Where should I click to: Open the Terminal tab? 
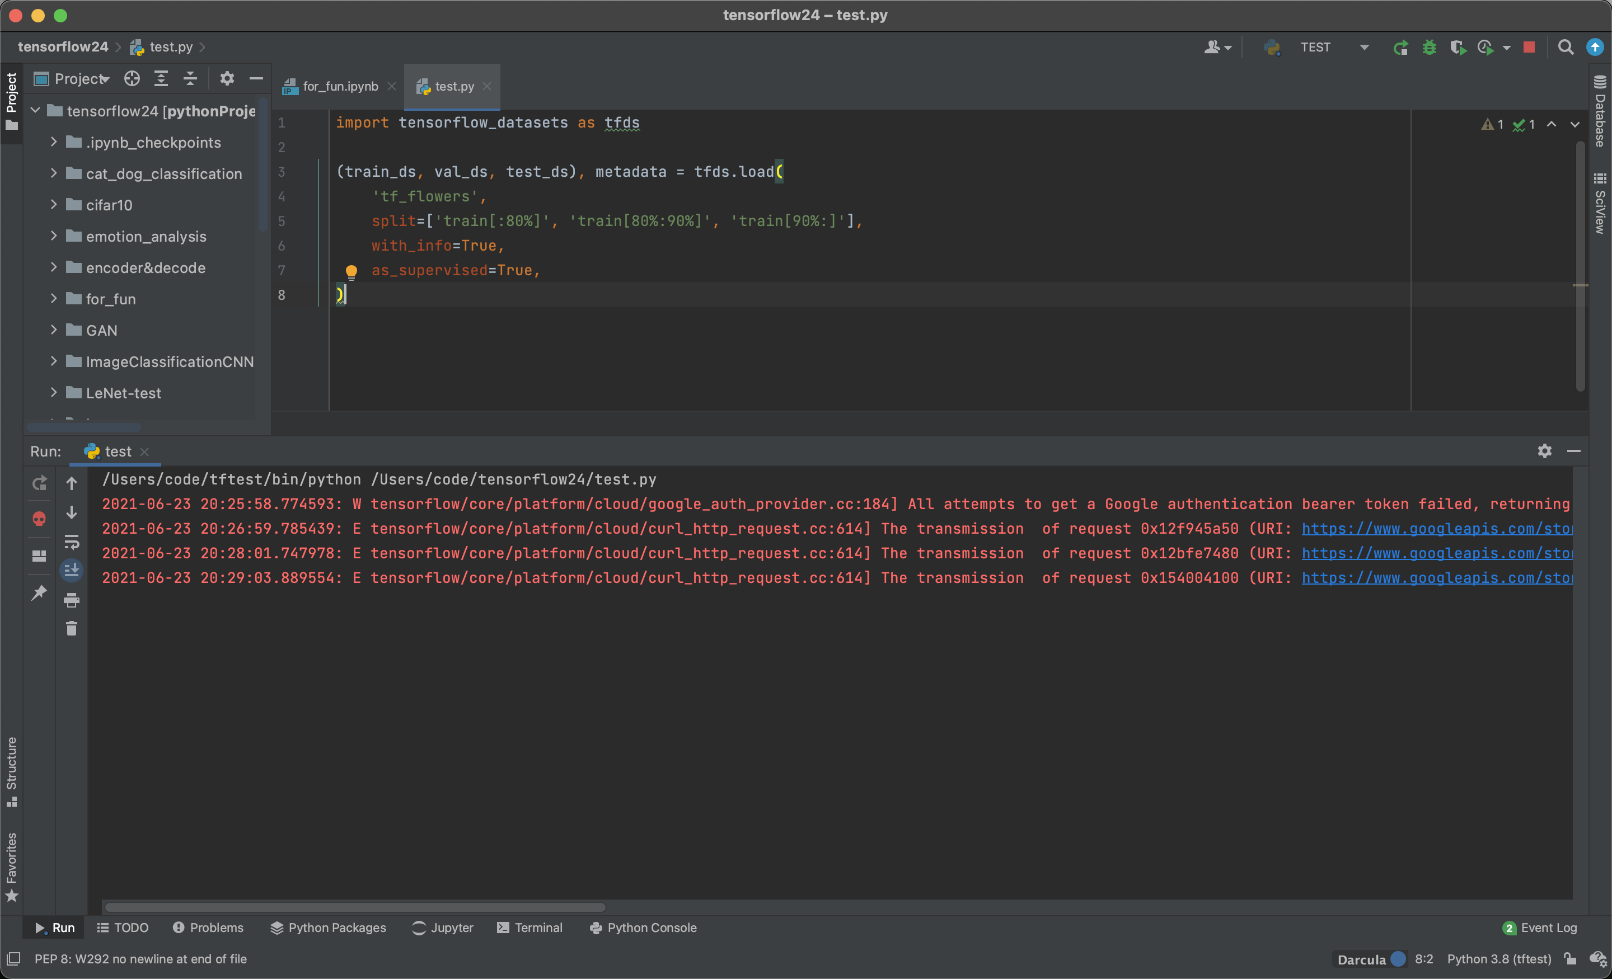530,928
